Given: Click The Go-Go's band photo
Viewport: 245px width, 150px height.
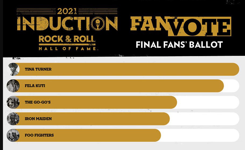Looking at the screenshot, I should point(13,102).
